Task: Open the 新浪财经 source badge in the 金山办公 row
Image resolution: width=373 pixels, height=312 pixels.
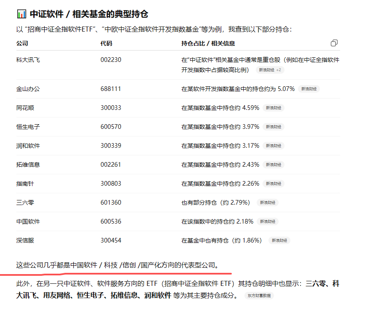Action: click(x=309, y=89)
